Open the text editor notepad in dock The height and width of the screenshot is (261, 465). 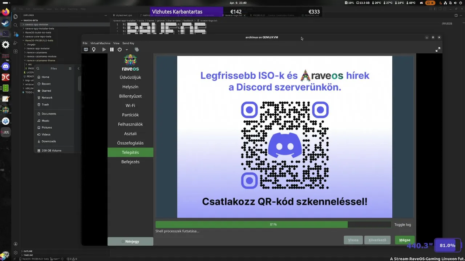5,99
